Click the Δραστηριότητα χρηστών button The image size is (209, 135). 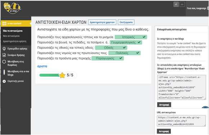coord(102,22)
